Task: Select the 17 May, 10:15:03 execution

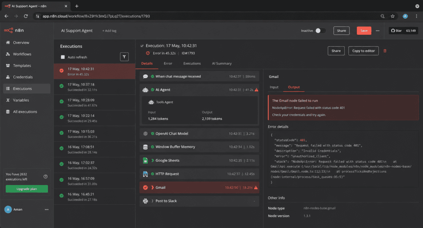Action: pyautogui.click(x=95, y=134)
